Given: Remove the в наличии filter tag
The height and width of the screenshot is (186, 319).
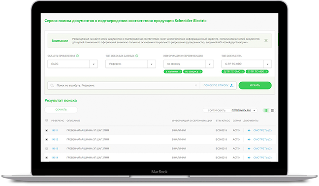Looking at the screenshot, I should tap(180, 71).
